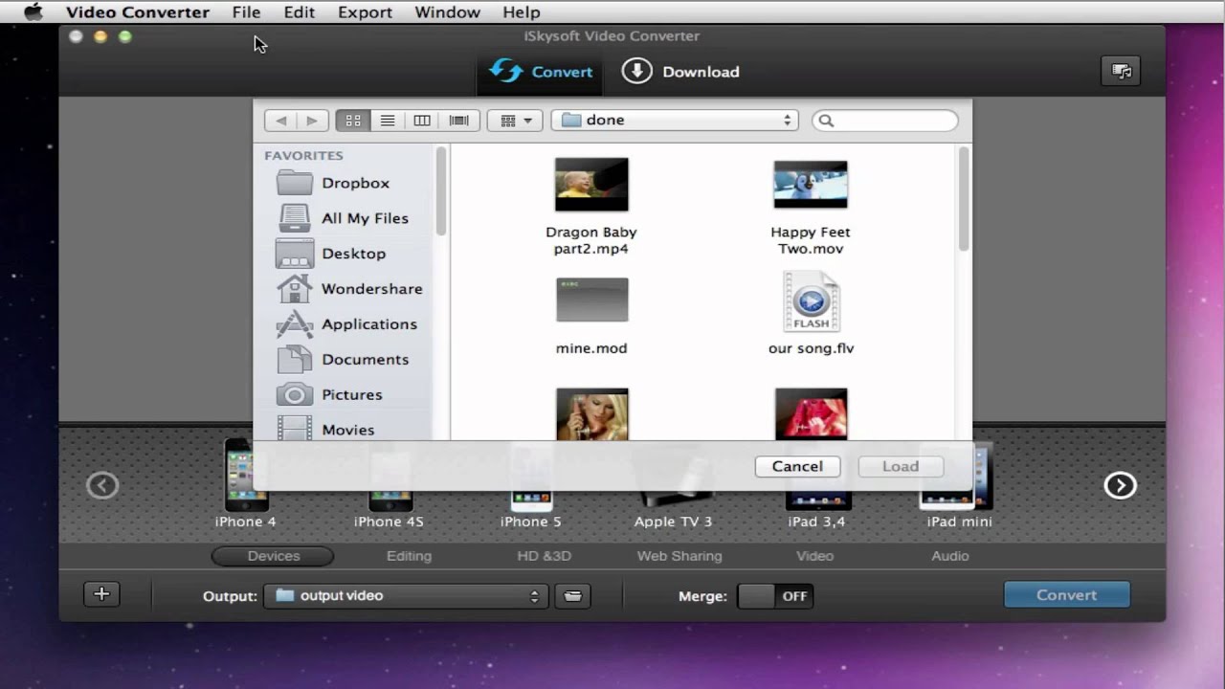The height and width of the screenshot is (689, 1225).
Task: Open the File menu
Action: 246,12
